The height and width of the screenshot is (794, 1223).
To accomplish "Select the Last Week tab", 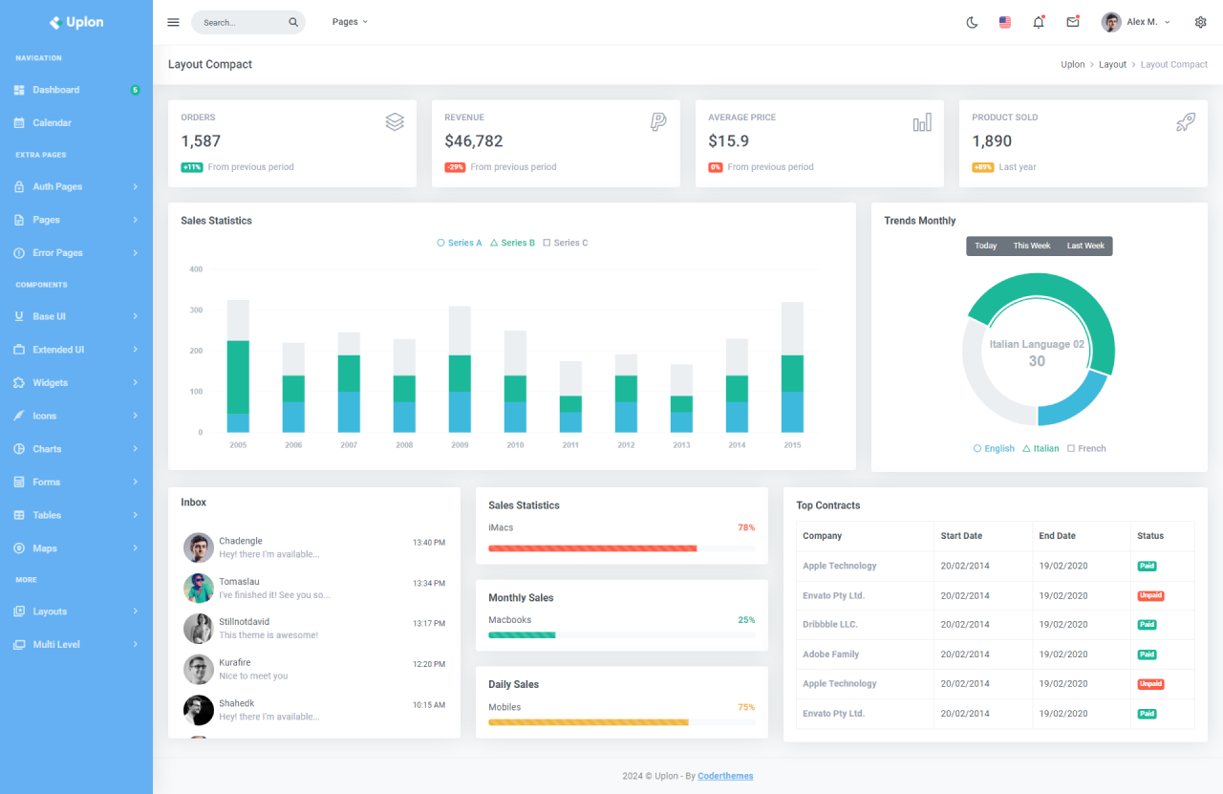I will pyautogui.click(x=1085, y=246).
